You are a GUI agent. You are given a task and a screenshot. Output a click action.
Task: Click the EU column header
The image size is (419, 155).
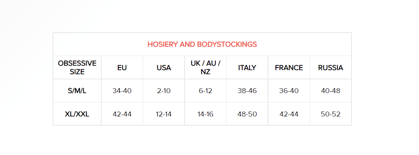point(122,68)
